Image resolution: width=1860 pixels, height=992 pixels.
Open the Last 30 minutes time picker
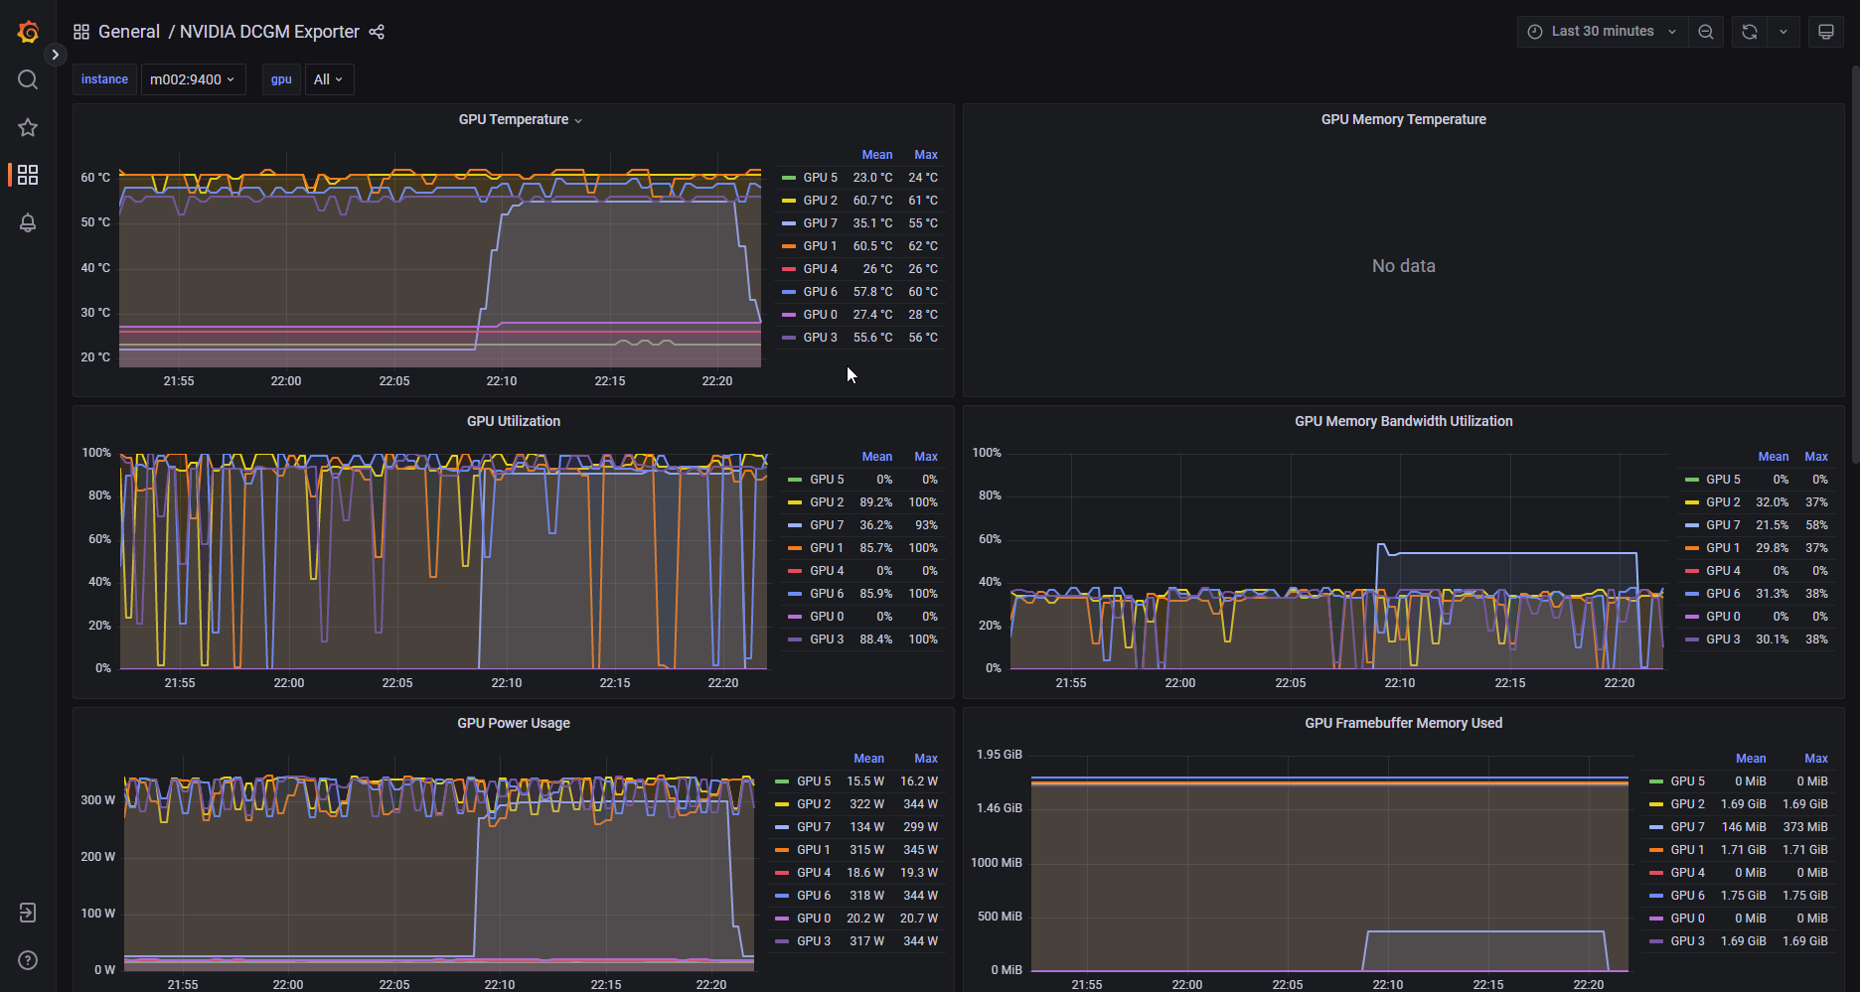(1603, 32)
